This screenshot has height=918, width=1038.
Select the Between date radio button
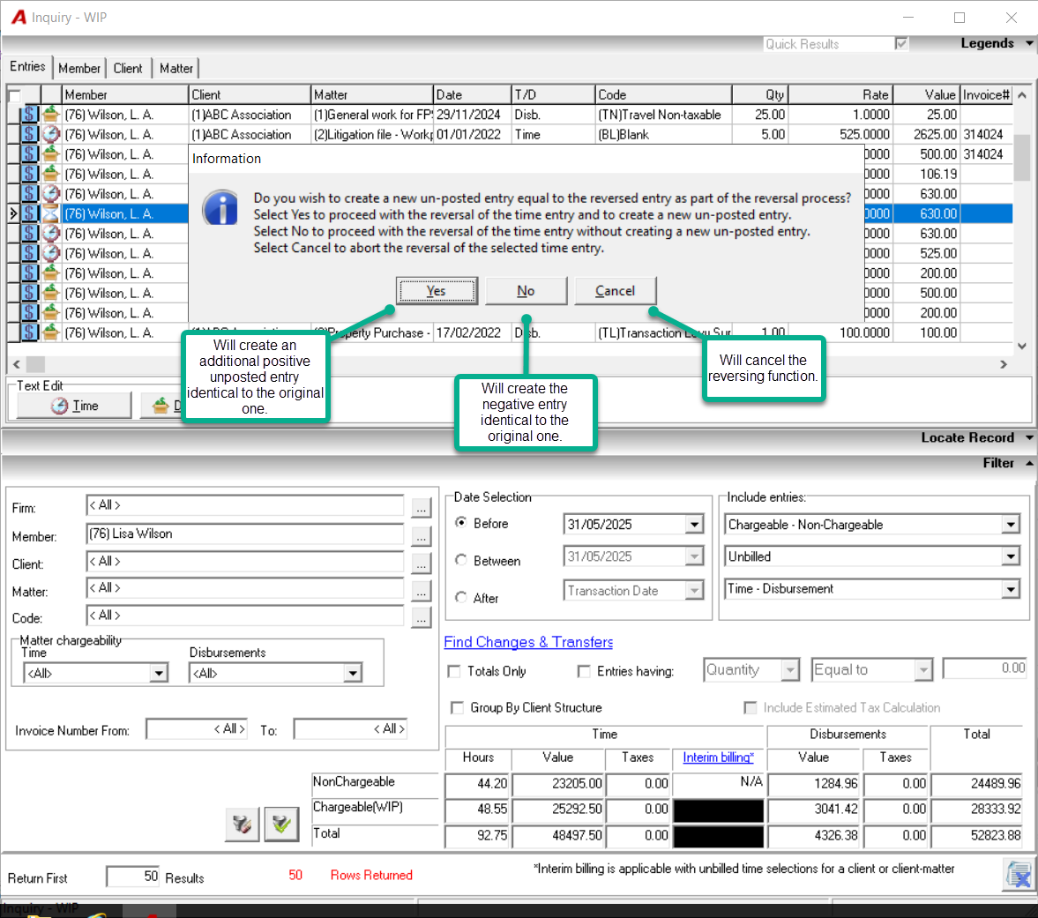[x=461, y=560]
